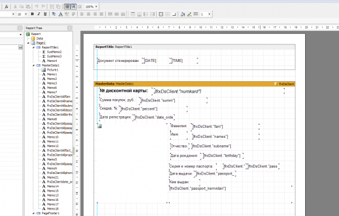Toggle Italic formatting
Screen dimensions: 339x216
tap(39, 14)
